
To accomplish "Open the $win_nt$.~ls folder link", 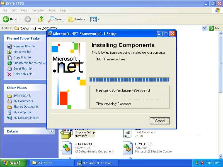I will tap(22, 95).
